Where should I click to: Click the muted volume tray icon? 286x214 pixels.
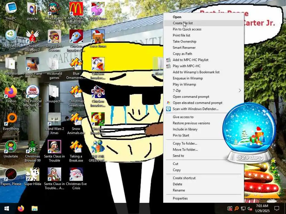pyautogui.click(x=249, y=208)
